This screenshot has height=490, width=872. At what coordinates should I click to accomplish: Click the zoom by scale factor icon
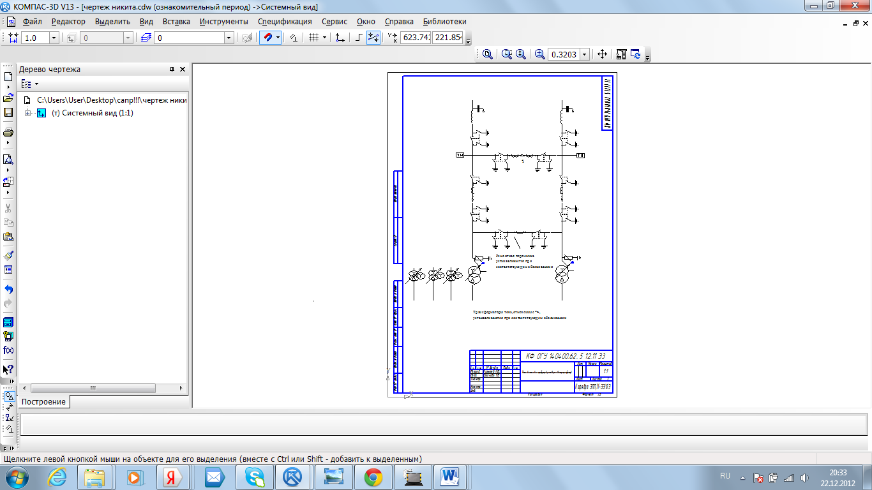(540, 55)
